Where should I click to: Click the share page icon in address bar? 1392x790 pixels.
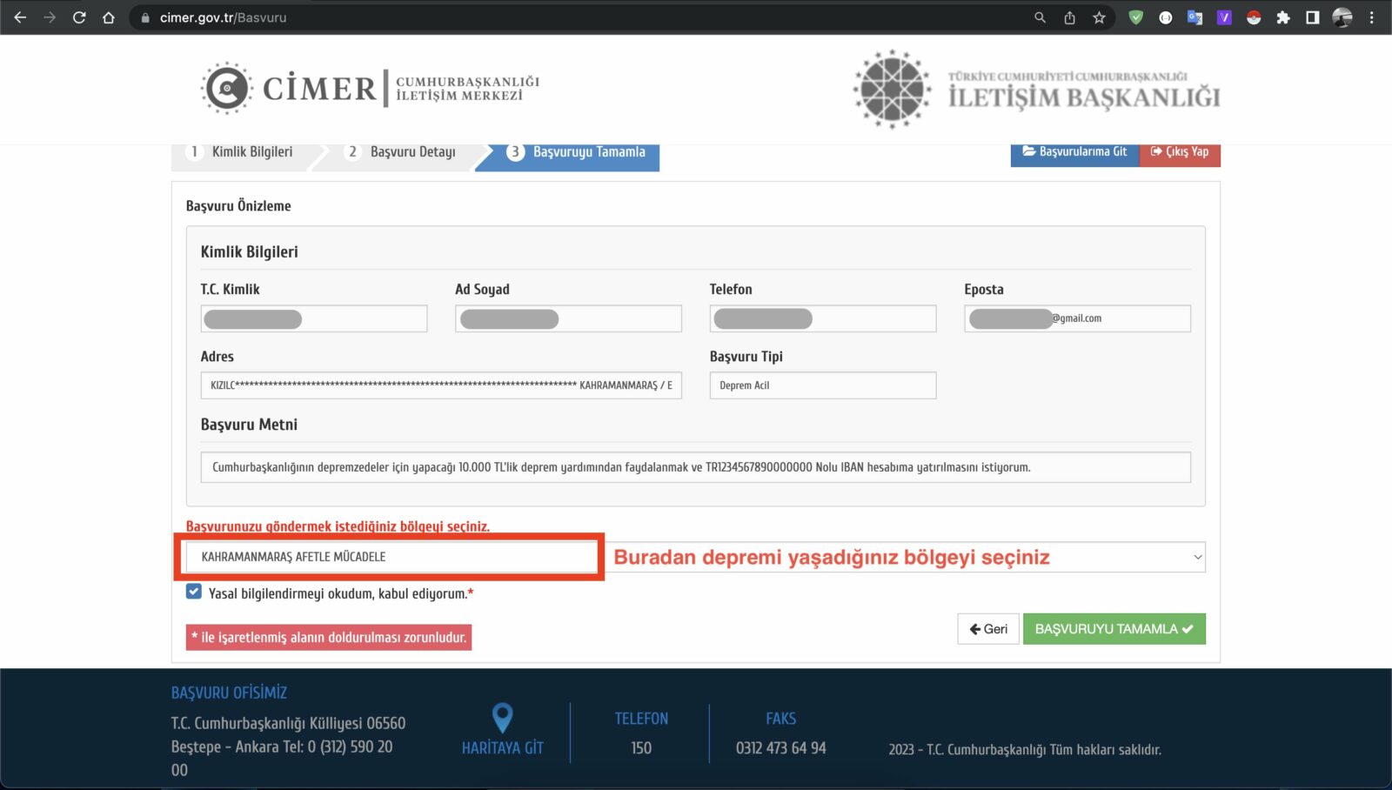click(x=1069, y=17)
